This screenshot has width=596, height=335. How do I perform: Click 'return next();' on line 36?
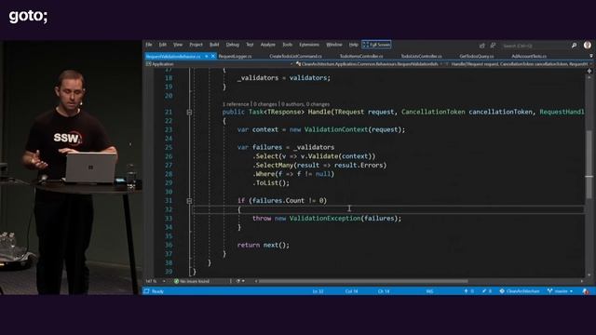[263, 245]
